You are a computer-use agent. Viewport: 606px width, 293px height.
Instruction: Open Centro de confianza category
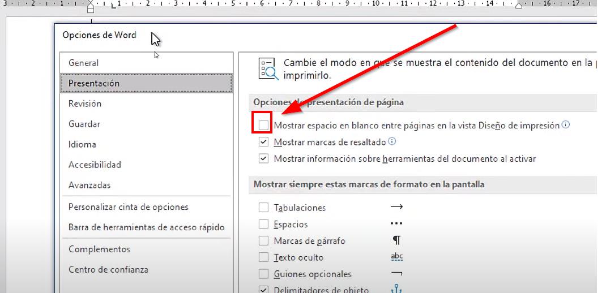pyautogui.click(x=147, y=269)
